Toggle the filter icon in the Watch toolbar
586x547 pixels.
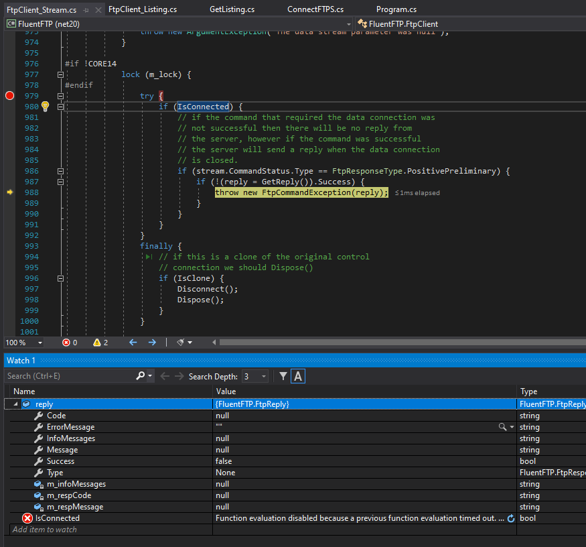click(282, 376)
